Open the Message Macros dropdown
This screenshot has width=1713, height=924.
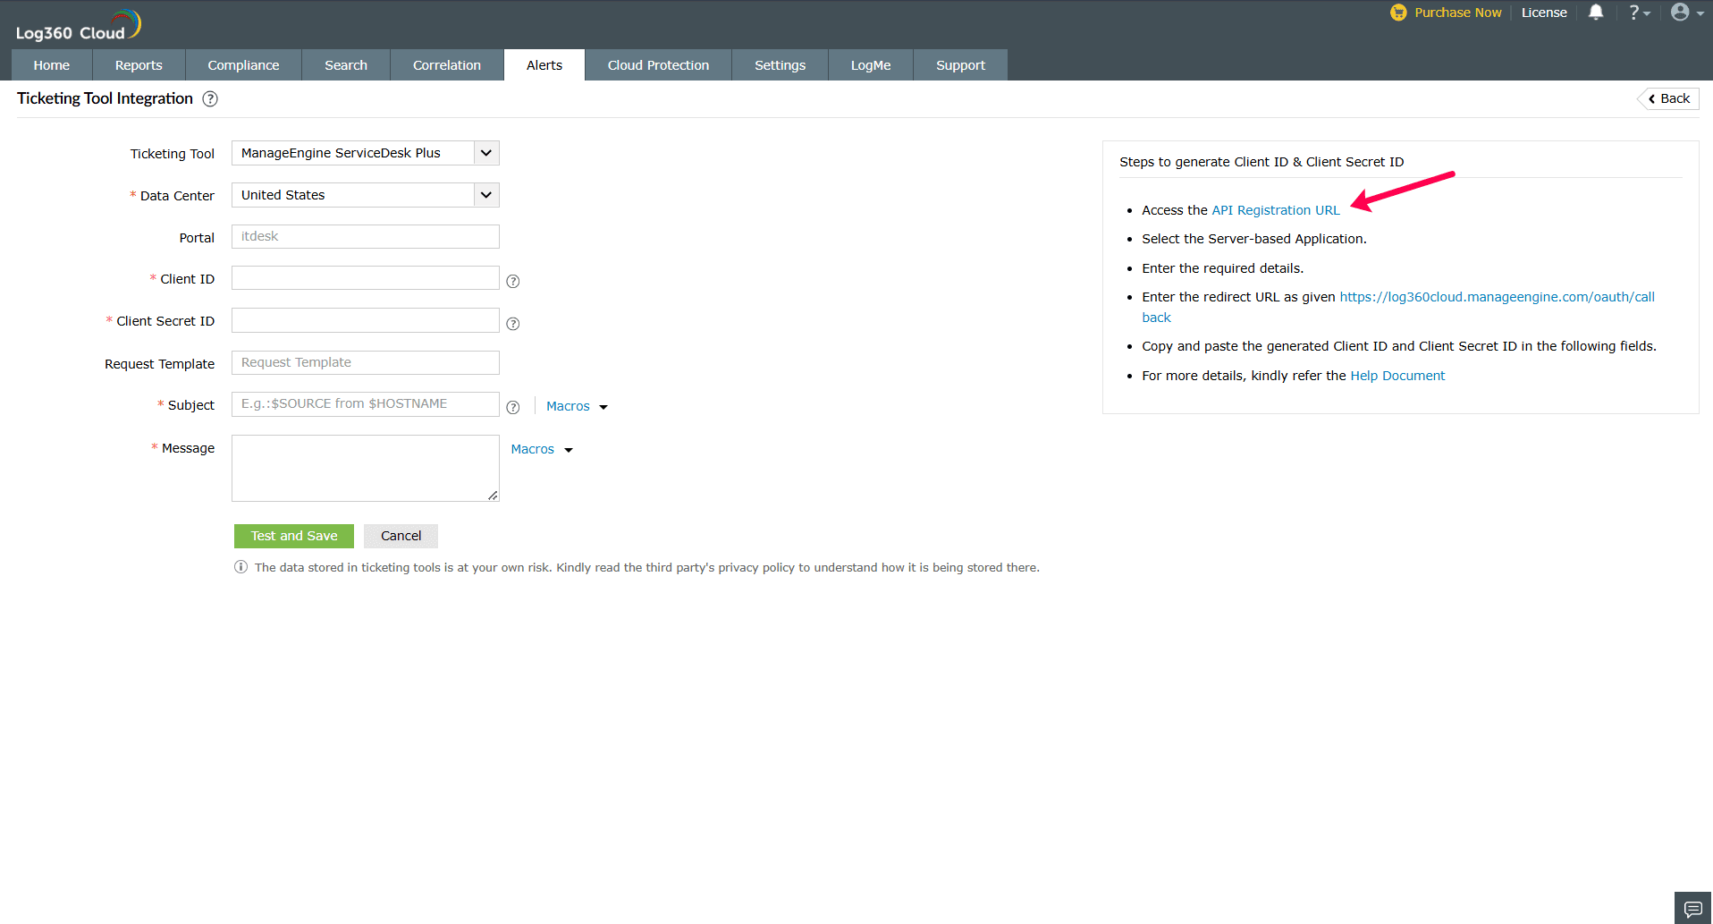(542, 449)
